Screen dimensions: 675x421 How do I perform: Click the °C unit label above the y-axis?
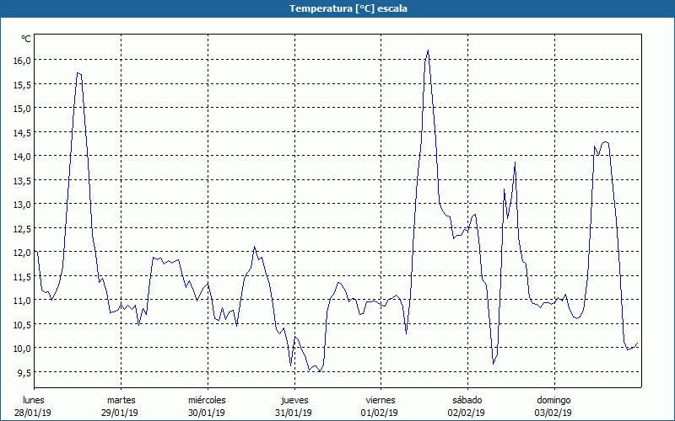(26, 39)
